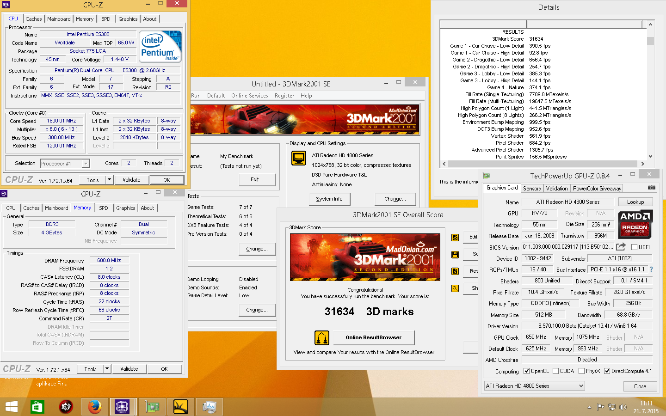The width and height of the screenshot is (666, 416).
Task: Open the Windows Start button
Action: click(12, 407)
